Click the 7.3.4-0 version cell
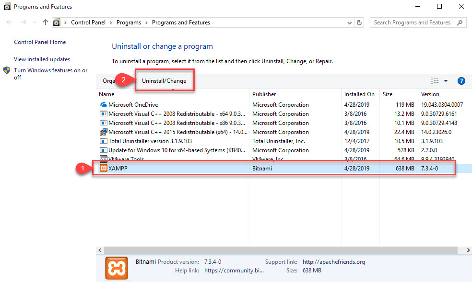 pyautogui.click(x=430, y=169)
